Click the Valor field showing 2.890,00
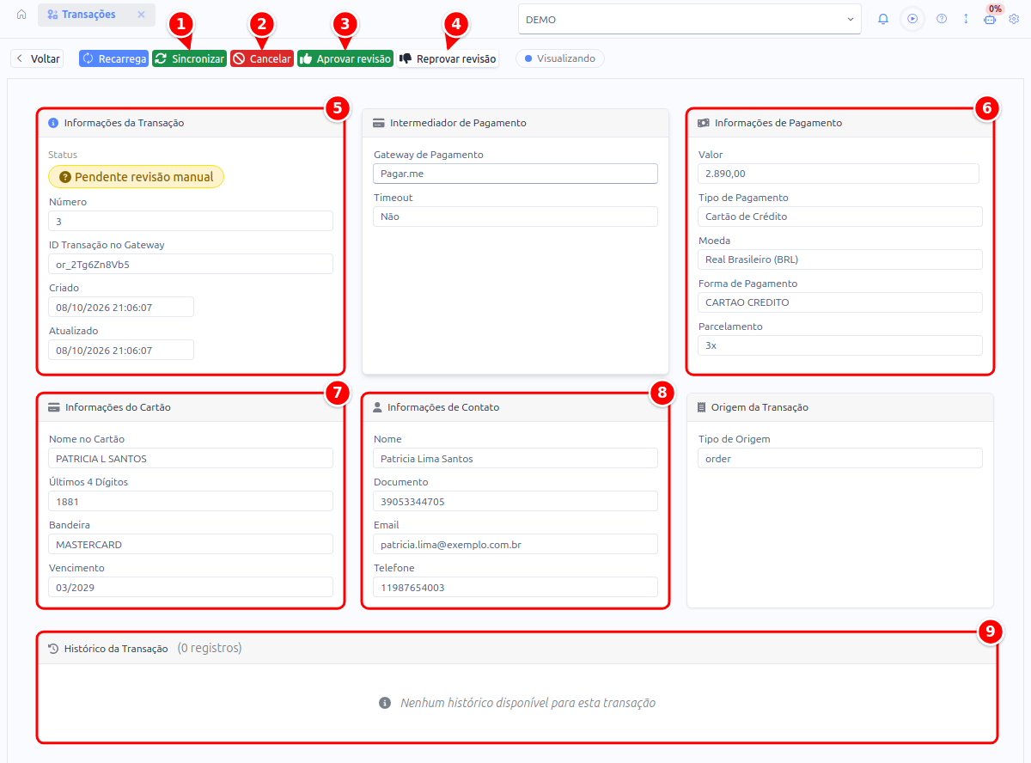Screen dimensions: 1031x763 tap(839, 174)
